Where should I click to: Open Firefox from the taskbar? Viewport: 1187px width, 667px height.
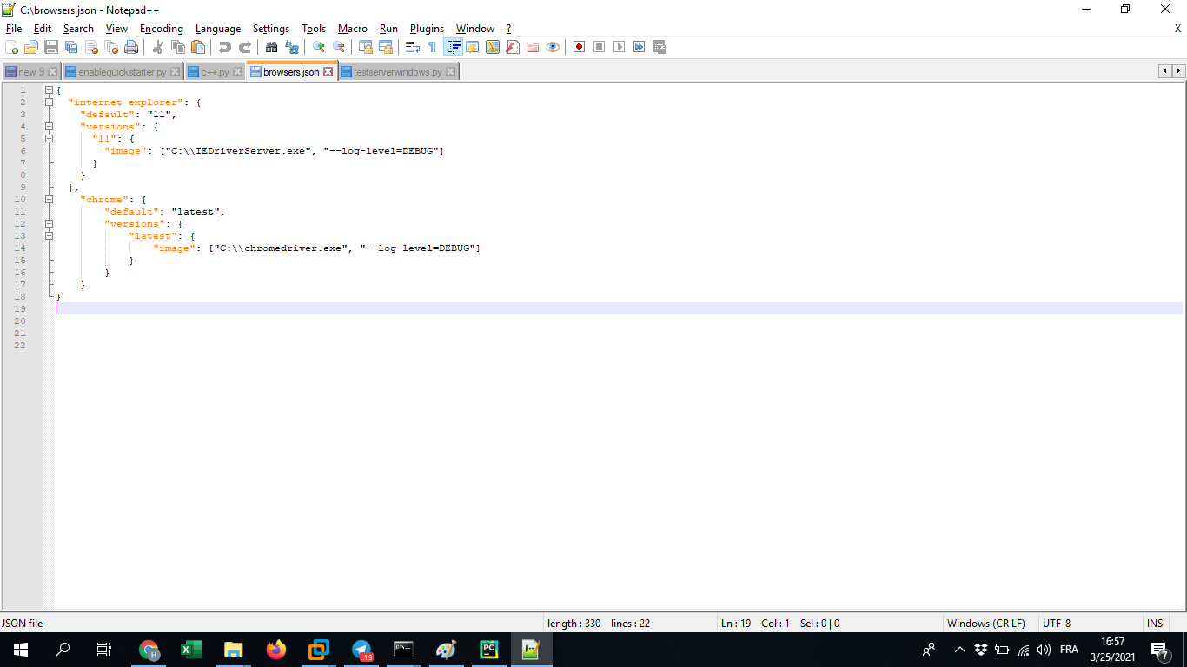276,649
